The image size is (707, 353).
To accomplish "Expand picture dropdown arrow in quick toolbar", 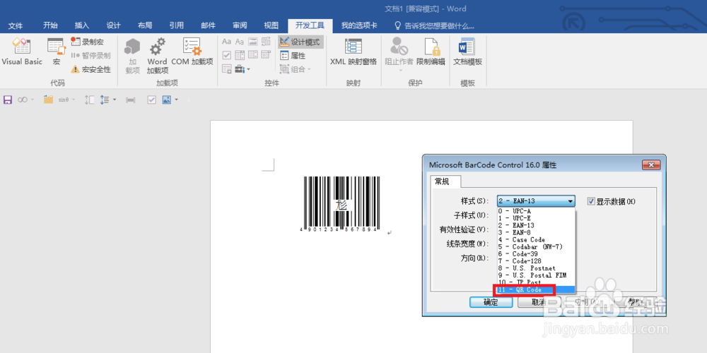I will [176, 100].
